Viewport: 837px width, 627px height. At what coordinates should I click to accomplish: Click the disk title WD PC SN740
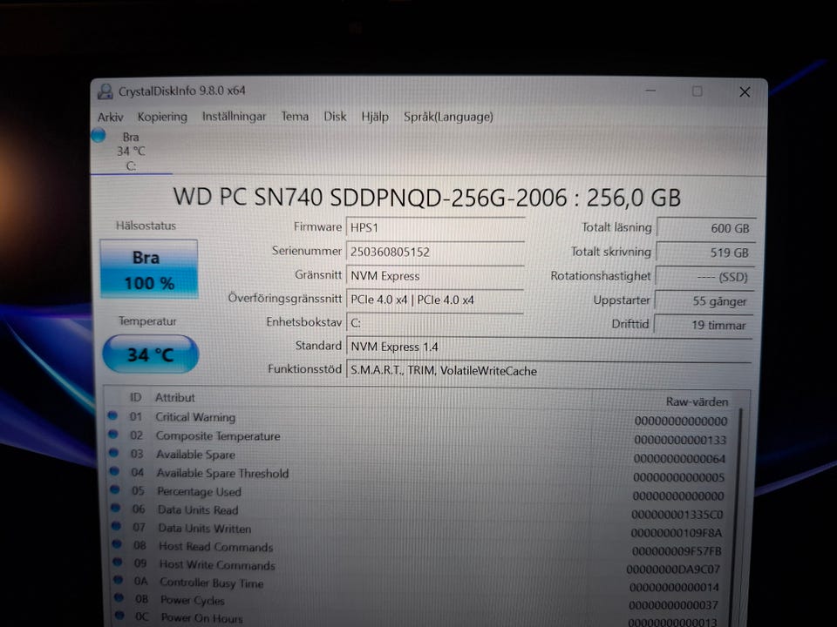427,198
